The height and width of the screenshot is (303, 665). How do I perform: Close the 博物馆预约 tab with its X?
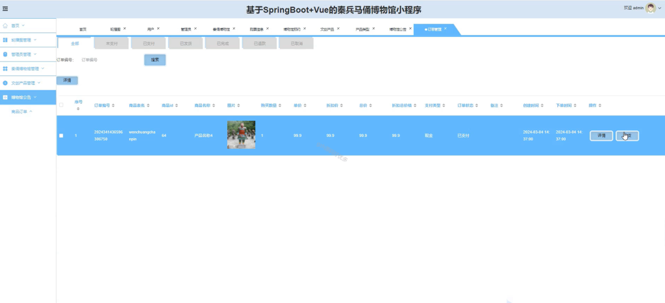305,29
